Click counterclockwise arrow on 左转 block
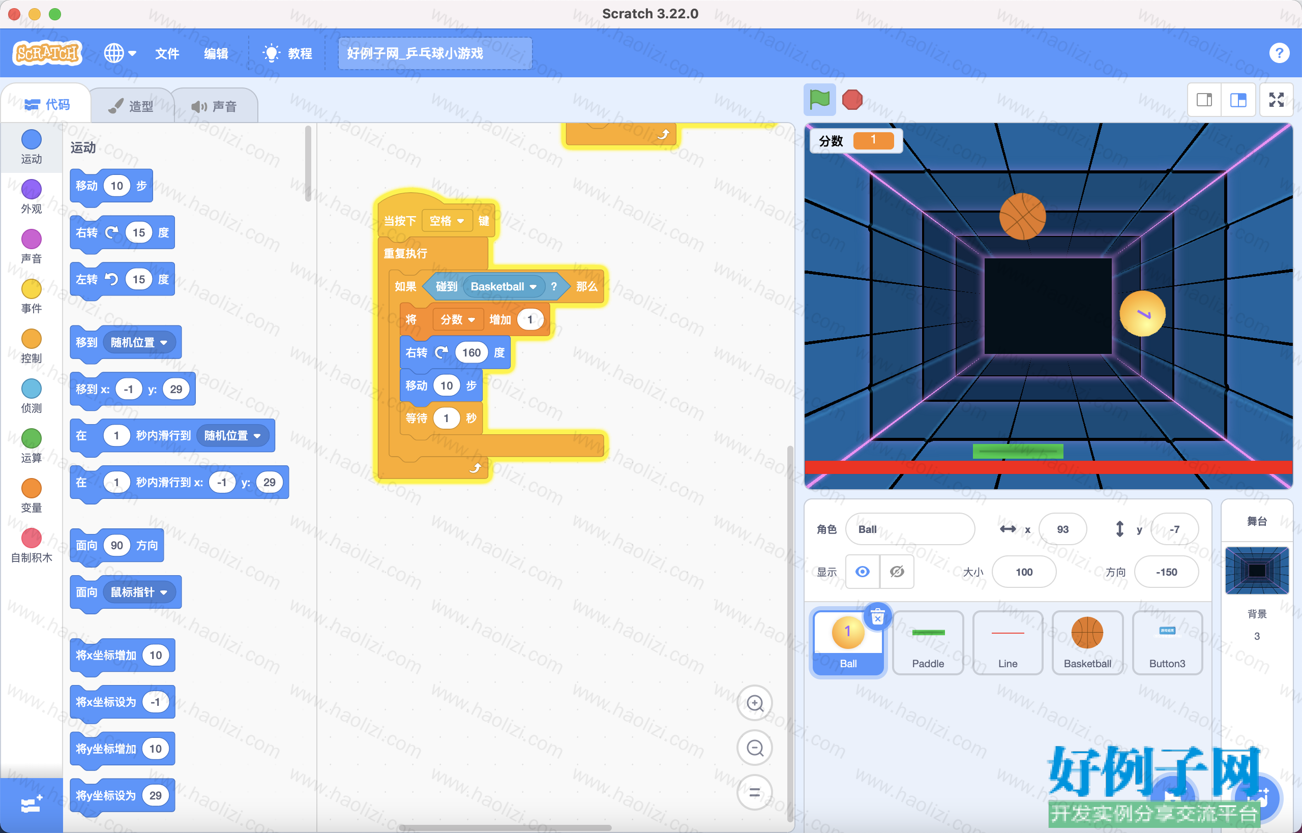1302x833 pixels. [x=111, y=279]
